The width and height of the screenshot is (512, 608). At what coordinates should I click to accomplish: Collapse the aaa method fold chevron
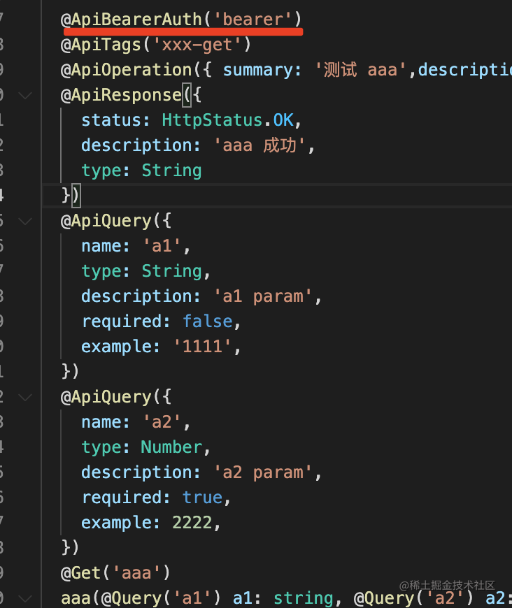point(26,598)
